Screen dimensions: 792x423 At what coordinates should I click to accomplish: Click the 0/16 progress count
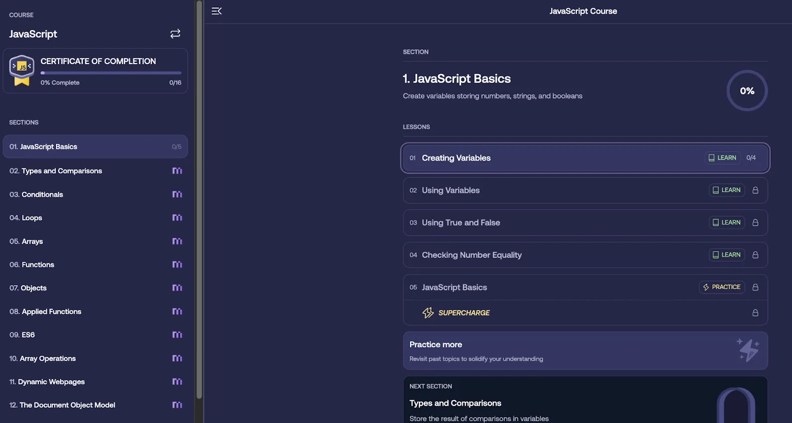175,83
